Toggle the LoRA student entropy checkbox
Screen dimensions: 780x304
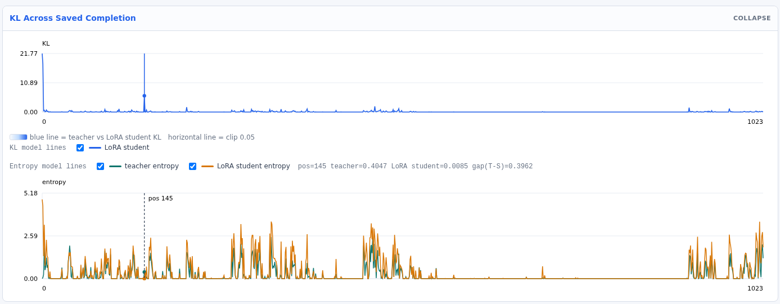tap(192, 166)
